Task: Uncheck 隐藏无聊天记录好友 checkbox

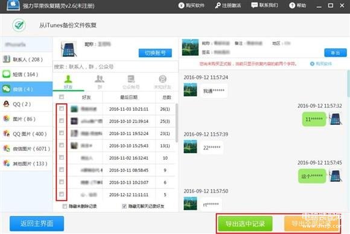Action: 124,206
